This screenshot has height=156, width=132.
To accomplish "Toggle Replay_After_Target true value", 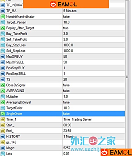I will [x=94, y=28].
